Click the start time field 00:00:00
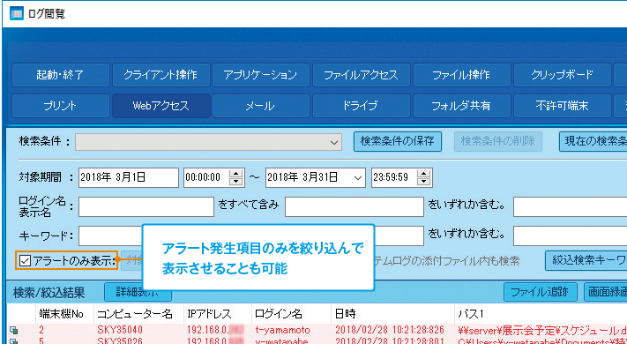 (x=206, y=177)
